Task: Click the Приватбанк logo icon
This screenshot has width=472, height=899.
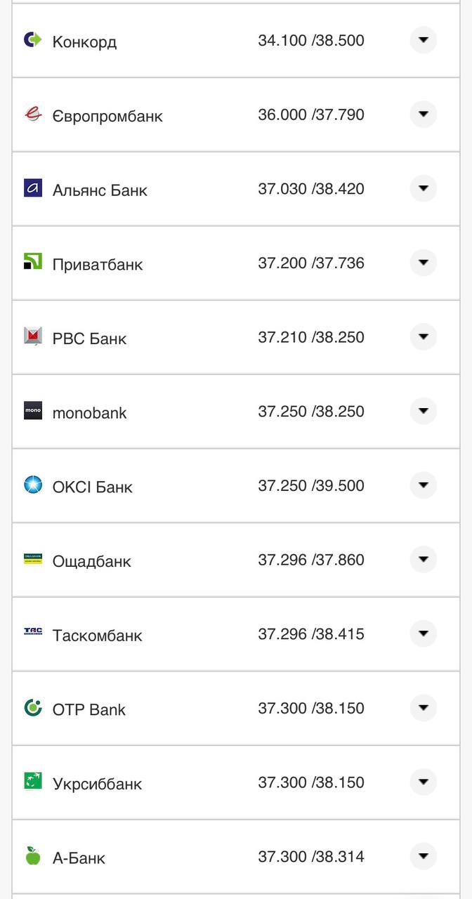Action: tap(33, 263)
